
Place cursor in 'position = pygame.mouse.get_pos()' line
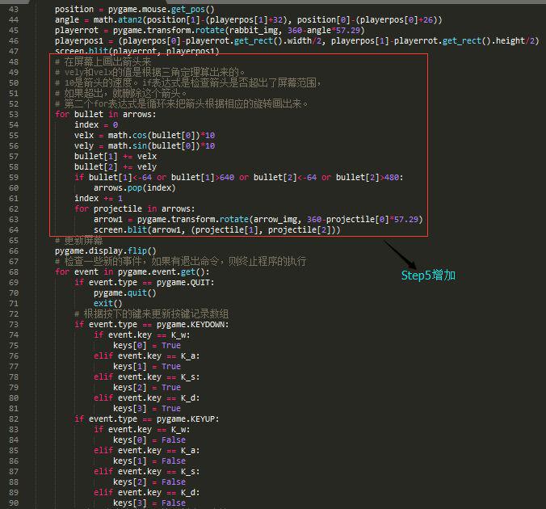click(x=134, y=10)
